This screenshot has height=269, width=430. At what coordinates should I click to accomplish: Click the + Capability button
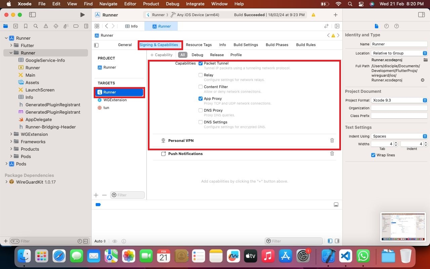click(161, 55)
